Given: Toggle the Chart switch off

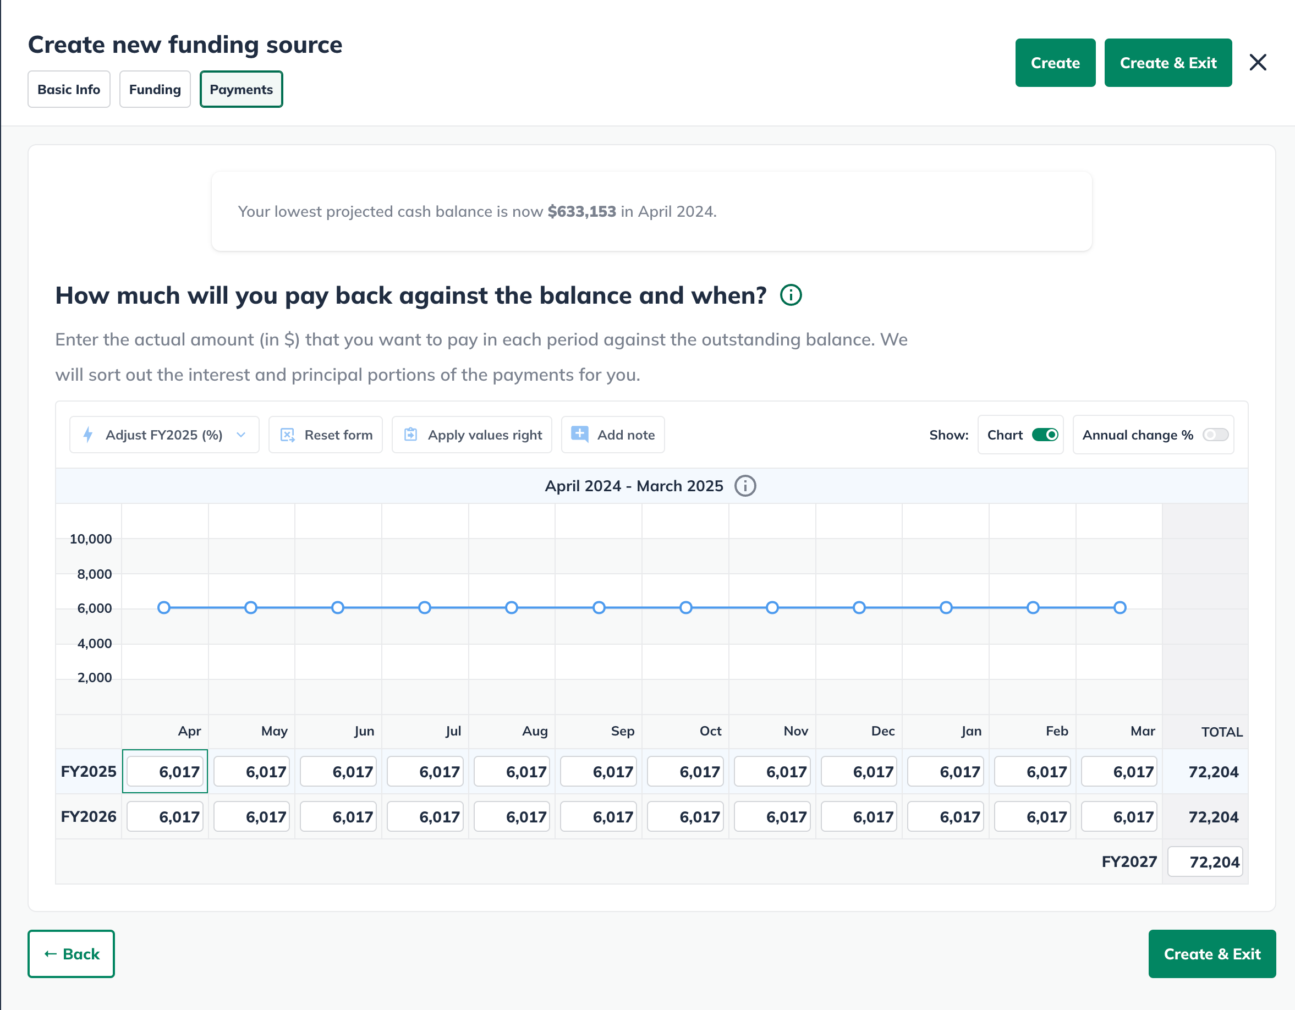Looking at the screenshot, I should click(1045, 435).
